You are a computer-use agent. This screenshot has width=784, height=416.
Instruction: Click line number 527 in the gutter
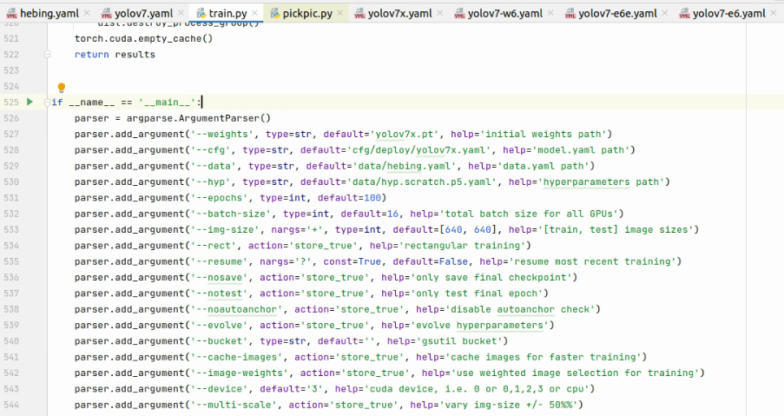click(x=11, y=134)
